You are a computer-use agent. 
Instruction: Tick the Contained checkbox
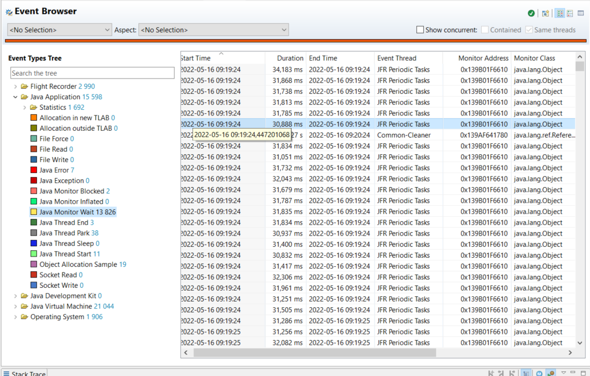(x=485, y=30)
